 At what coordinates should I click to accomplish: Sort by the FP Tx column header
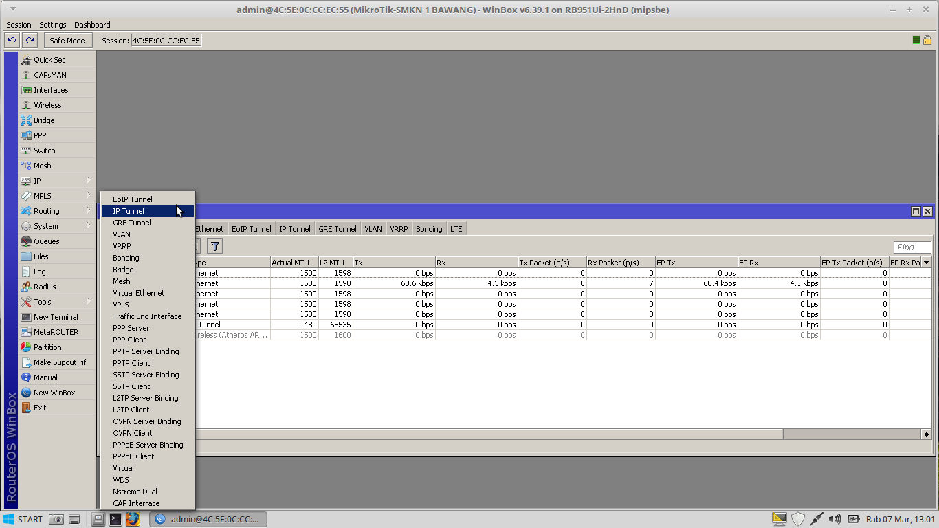point(696,263)
